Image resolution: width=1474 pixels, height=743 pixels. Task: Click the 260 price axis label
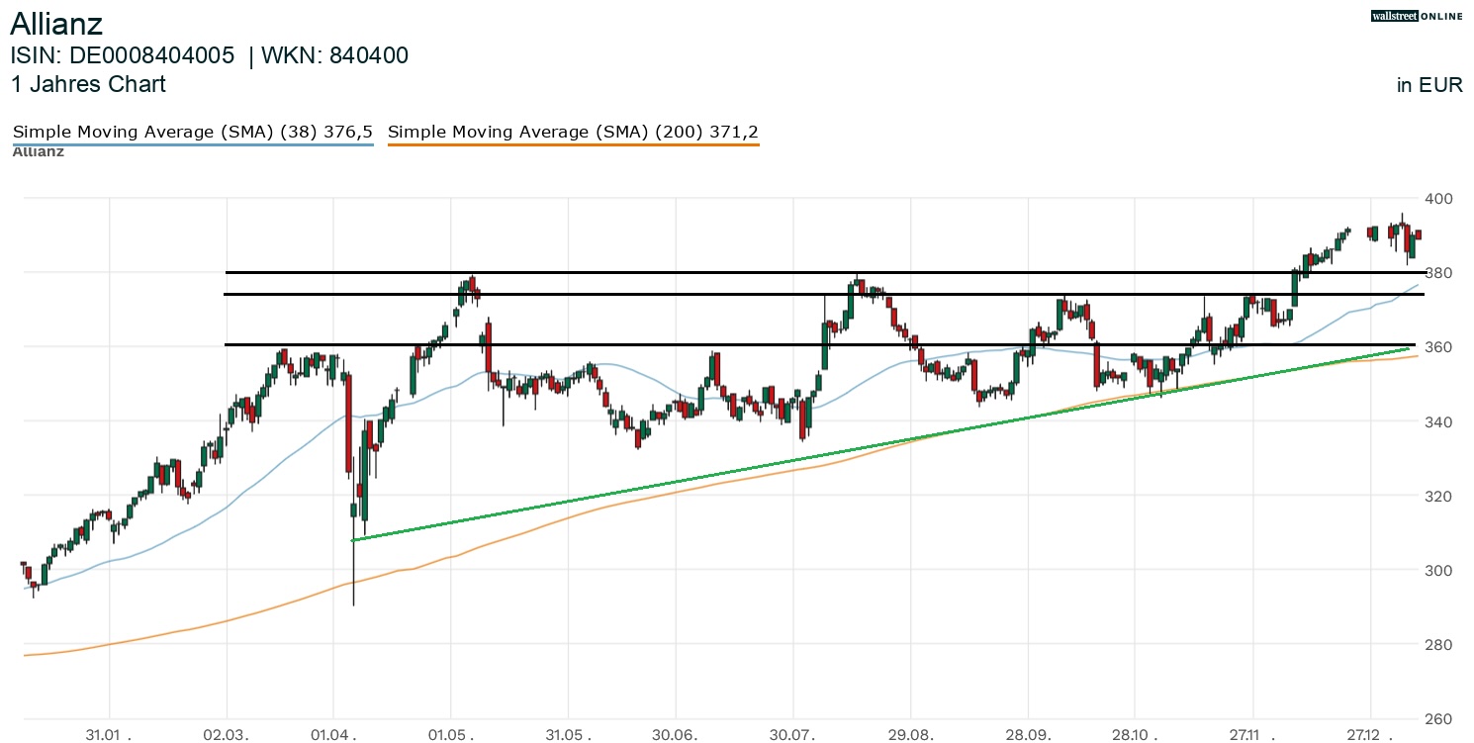(1437, 719)
